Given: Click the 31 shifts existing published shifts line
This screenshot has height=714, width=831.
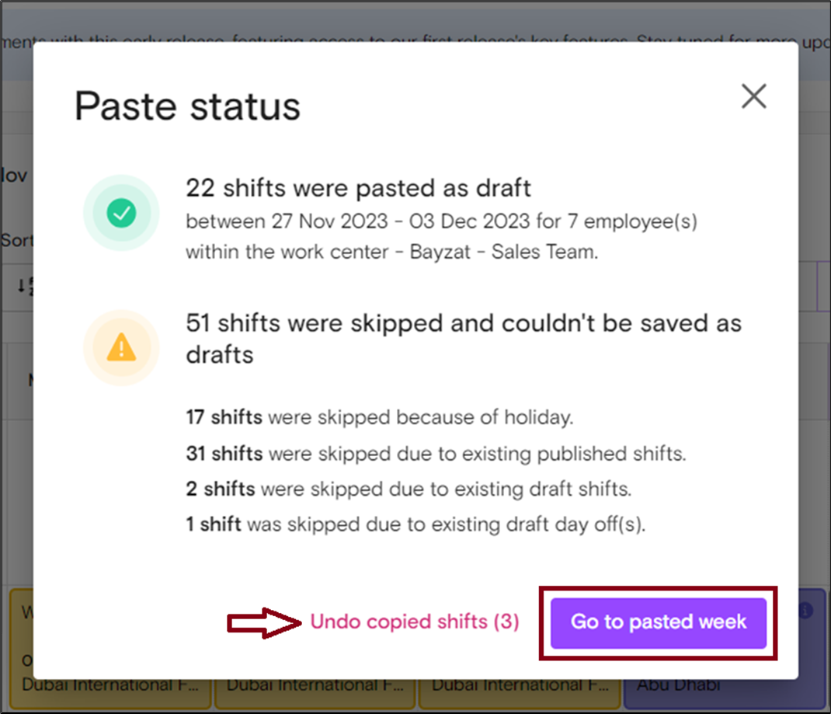Looking at the screenshot, I should (436, 453).
